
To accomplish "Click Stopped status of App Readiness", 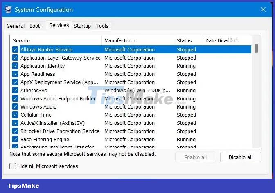I will (186, 74).
